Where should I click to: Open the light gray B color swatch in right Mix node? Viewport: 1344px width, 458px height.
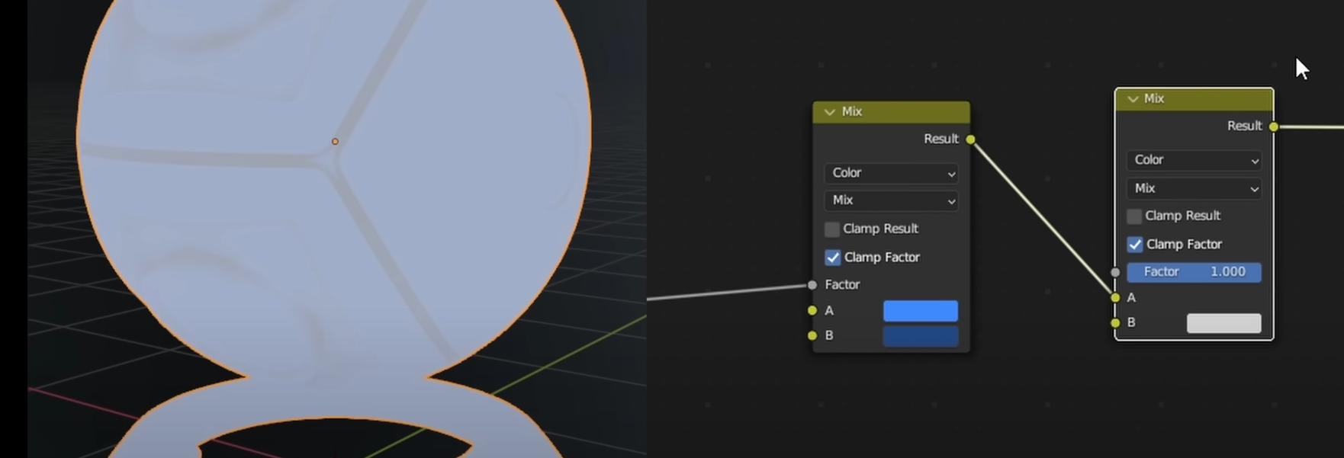tap(1223, 323)
